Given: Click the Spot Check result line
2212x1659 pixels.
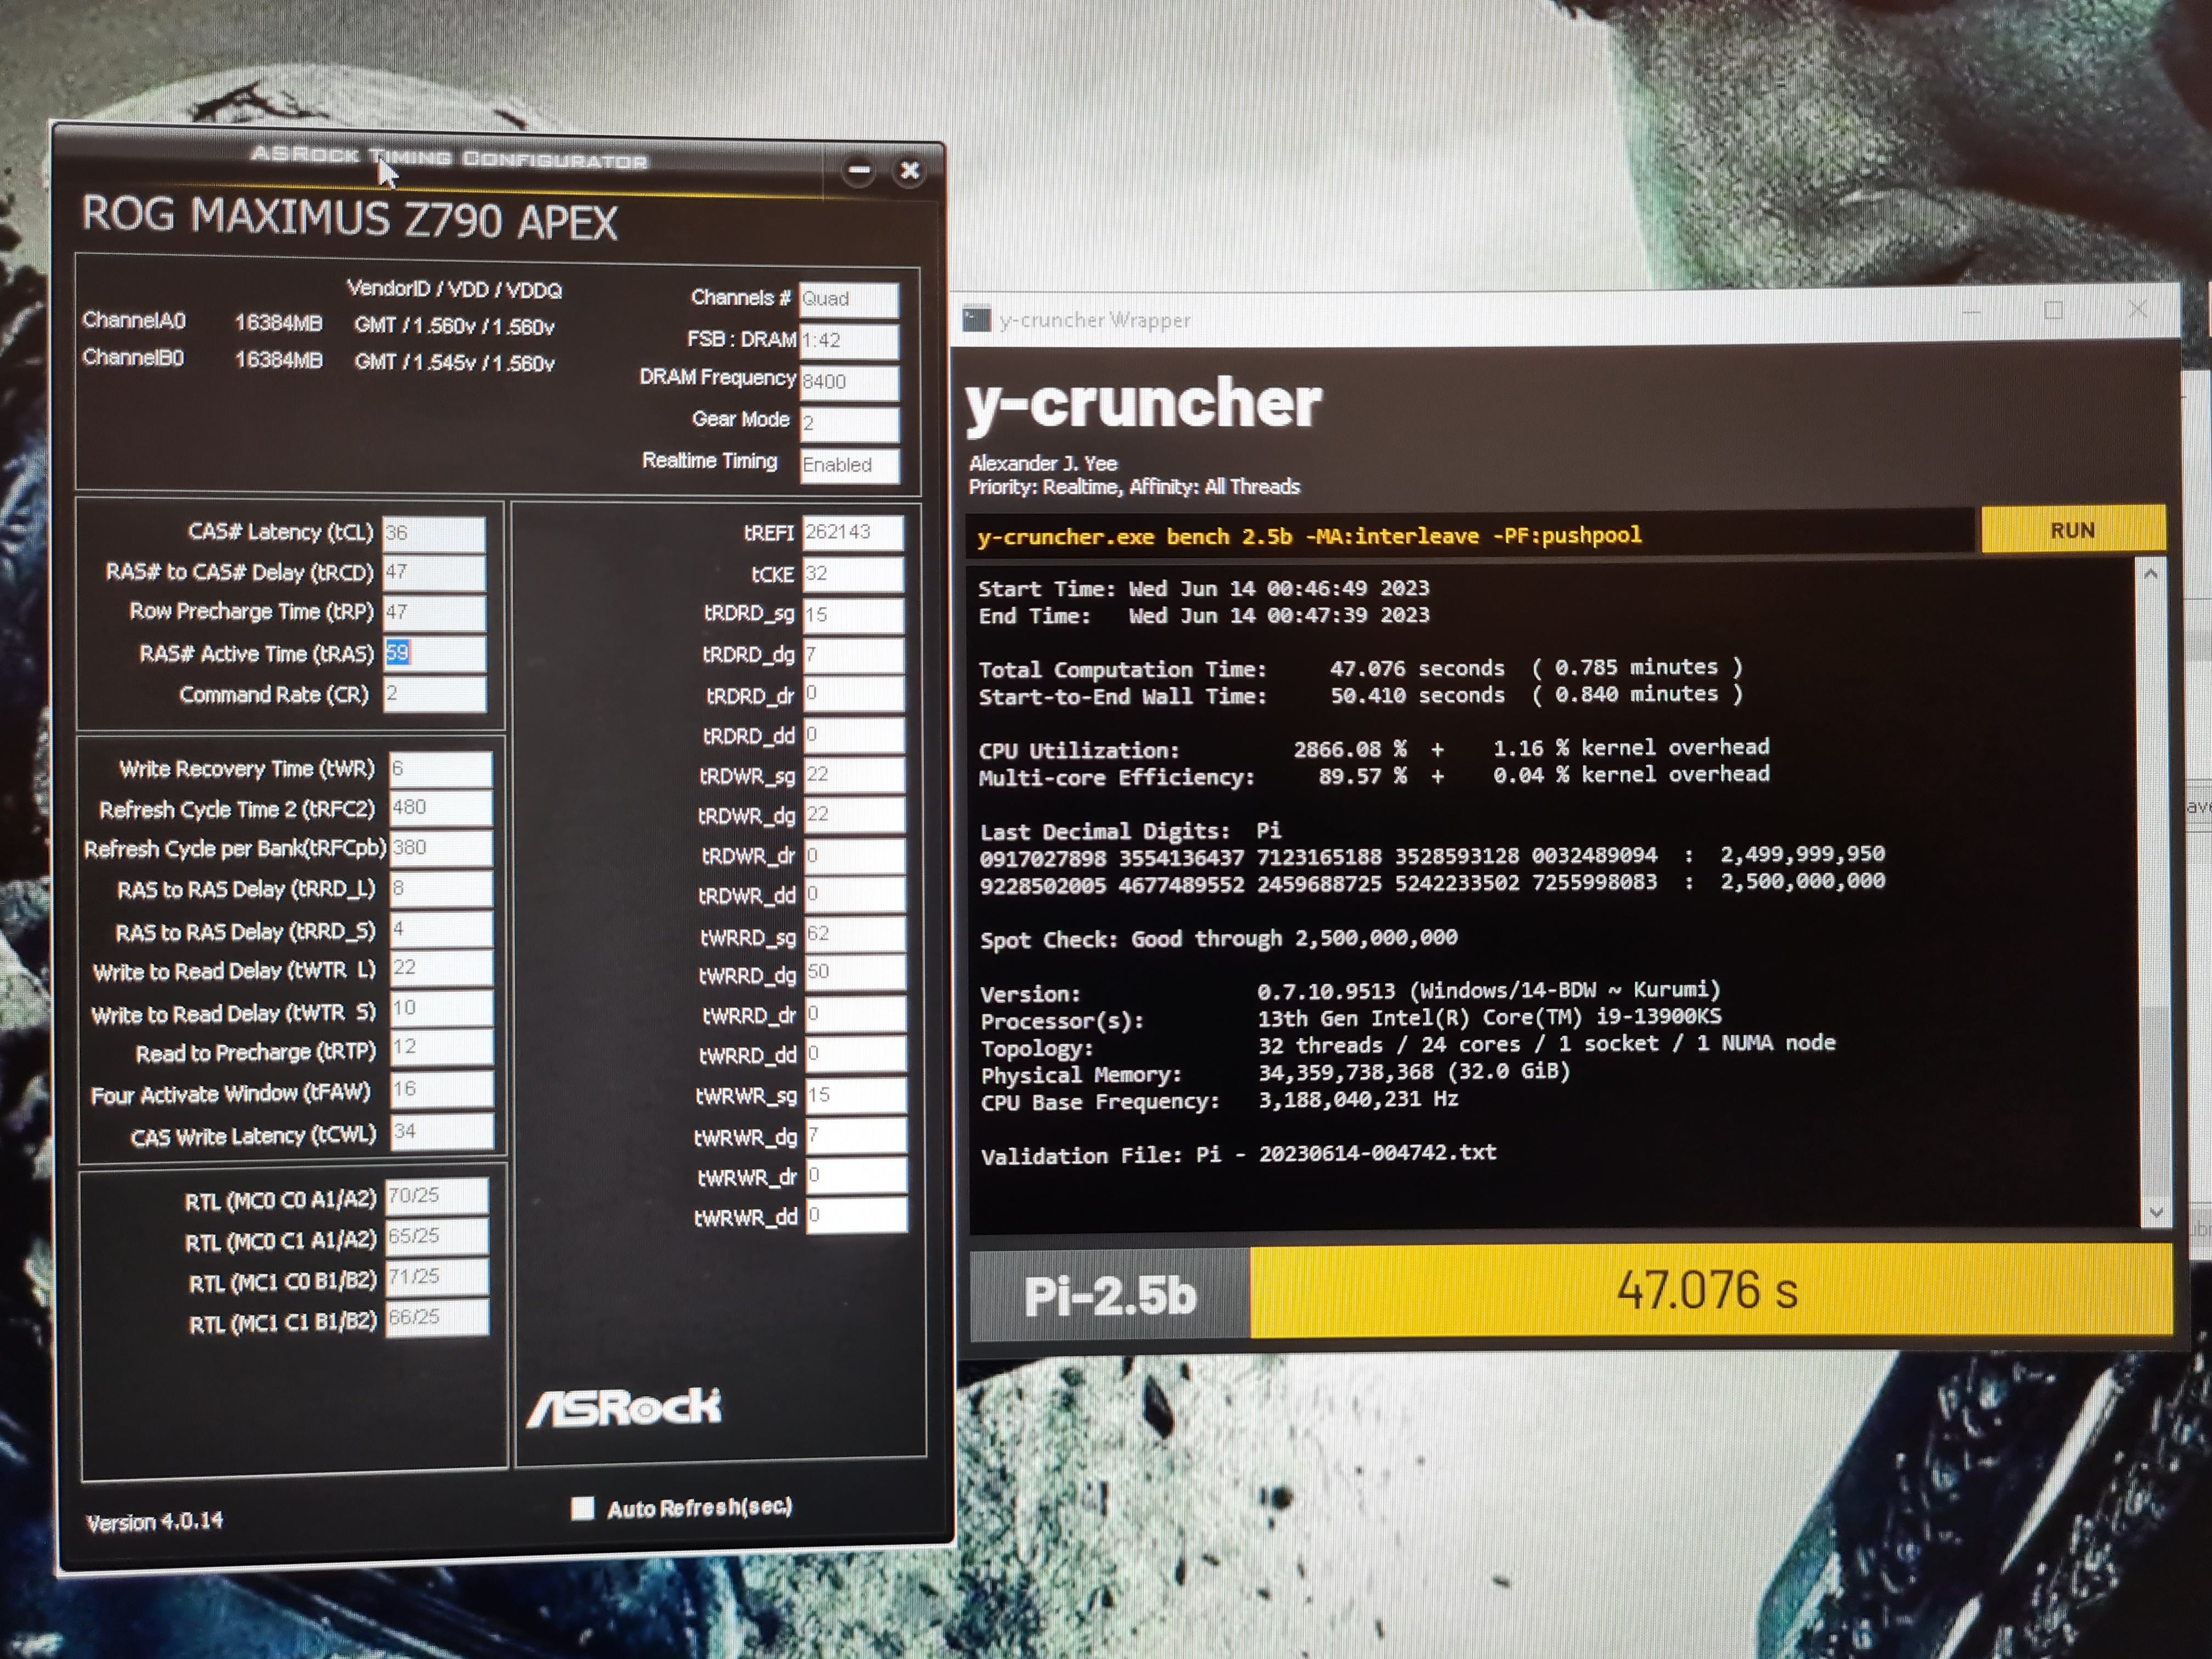Looking at the screenshot, I should pyautogui.click(x=1219, y=938).
